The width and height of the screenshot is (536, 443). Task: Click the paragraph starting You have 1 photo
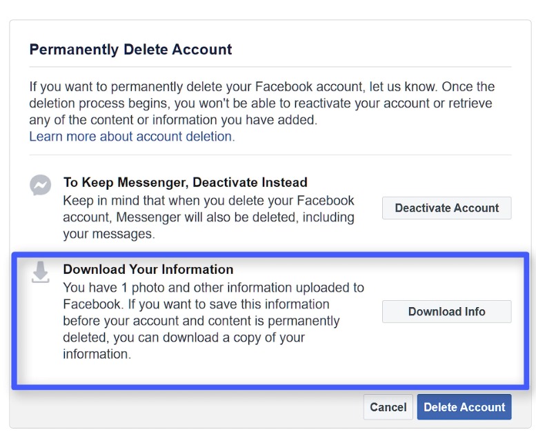click(x=213, y=321)
